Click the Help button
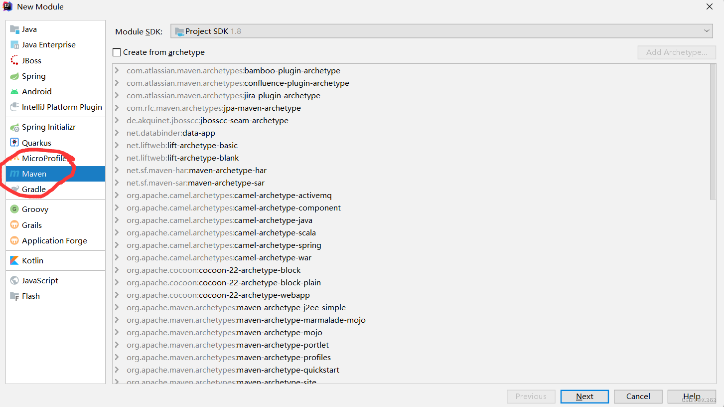 tap(692, 396)
